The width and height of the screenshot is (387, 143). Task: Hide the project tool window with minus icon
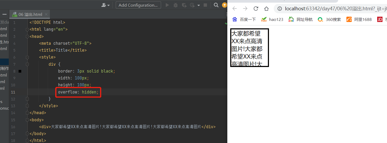pos(4,14)
